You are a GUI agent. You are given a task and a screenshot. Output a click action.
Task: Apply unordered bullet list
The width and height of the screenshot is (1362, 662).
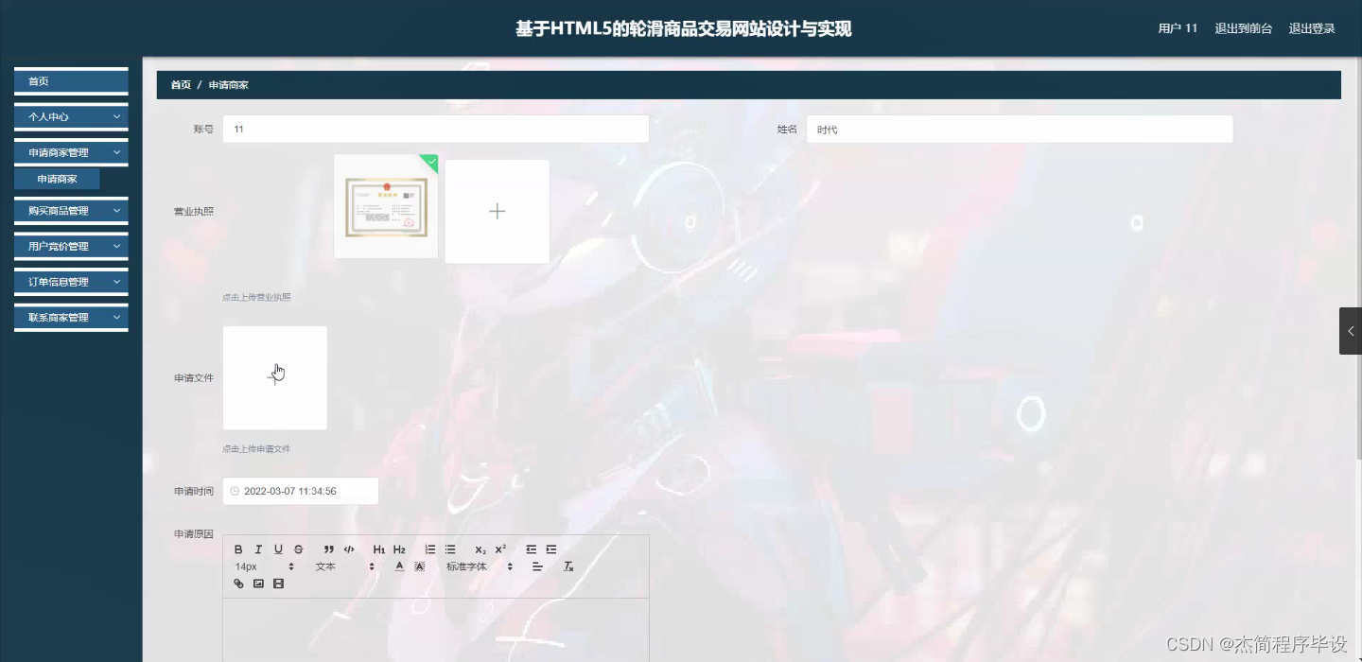coord(450,549)
